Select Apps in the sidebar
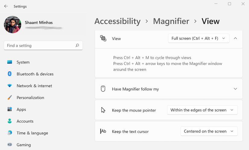The width and height of the screenshot is (249, 150). point(21,109)
